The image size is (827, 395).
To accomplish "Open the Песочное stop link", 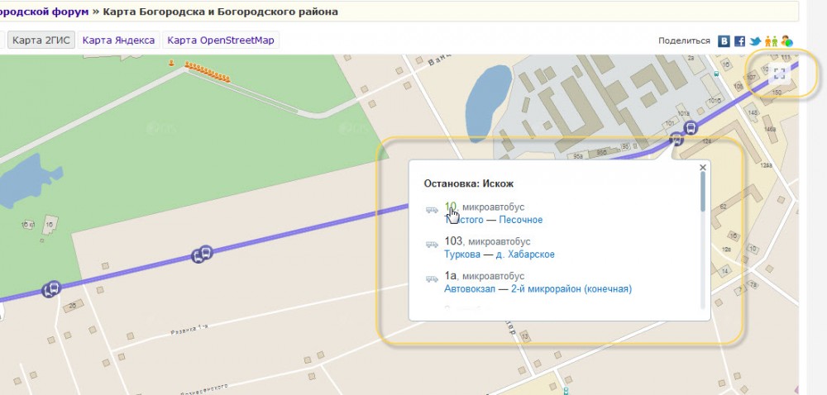I will point(521,220).
